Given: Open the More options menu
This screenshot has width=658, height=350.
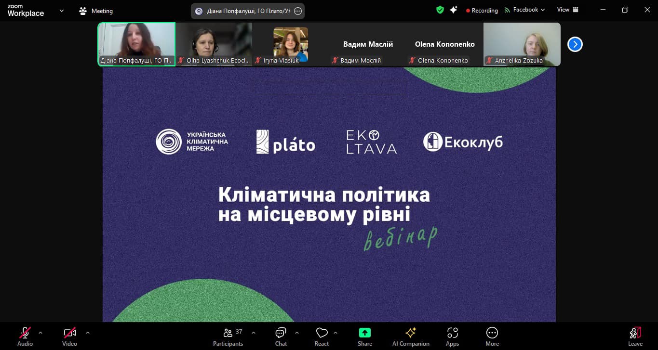Looking at the screenshot, I should (x=492, y=336).
